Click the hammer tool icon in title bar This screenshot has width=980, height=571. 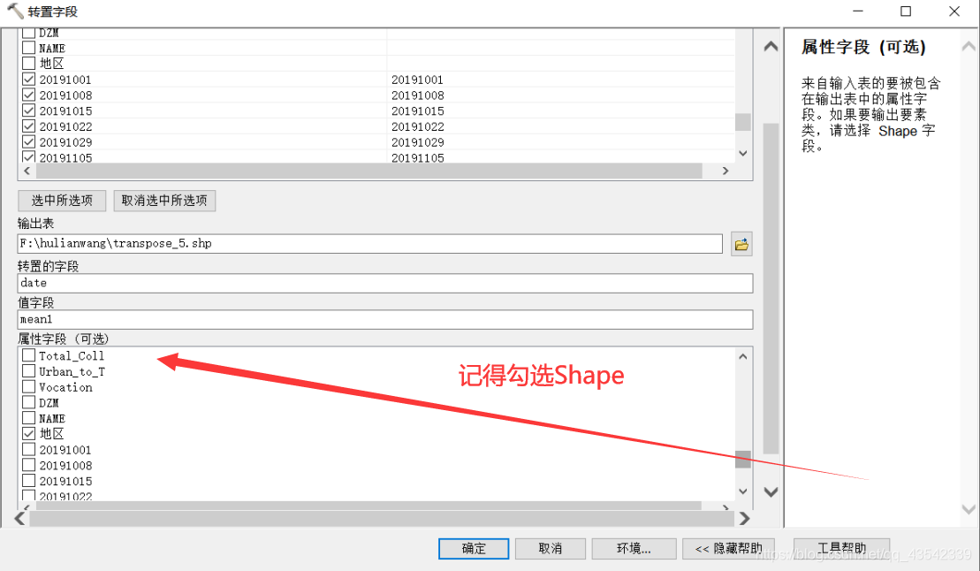[x=15, y=11]
